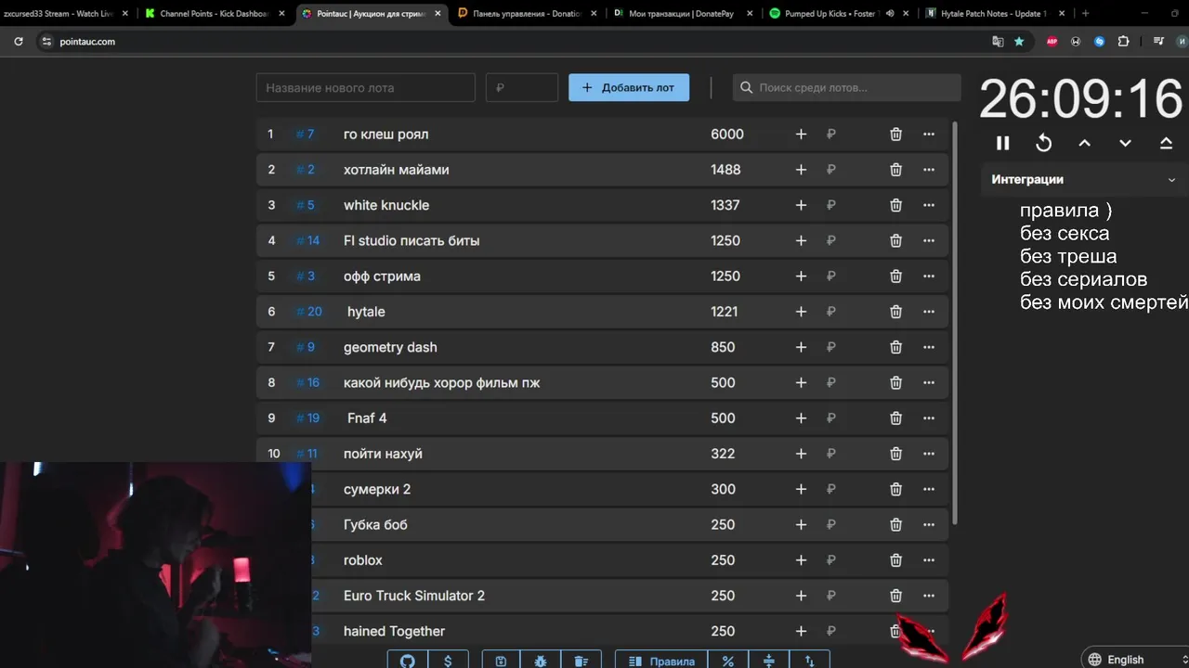
Task: Open more options for geometry dash
Action: (928, 347)
